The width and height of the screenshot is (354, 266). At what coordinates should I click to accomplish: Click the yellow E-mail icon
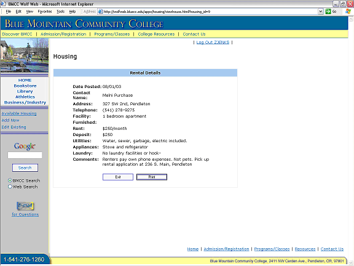point(25,206)
